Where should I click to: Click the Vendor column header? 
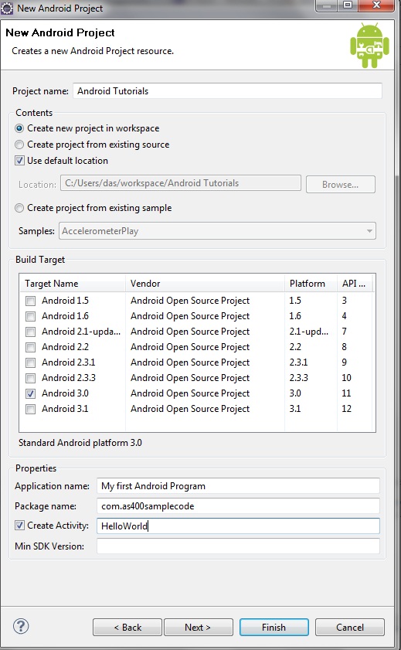205,284
